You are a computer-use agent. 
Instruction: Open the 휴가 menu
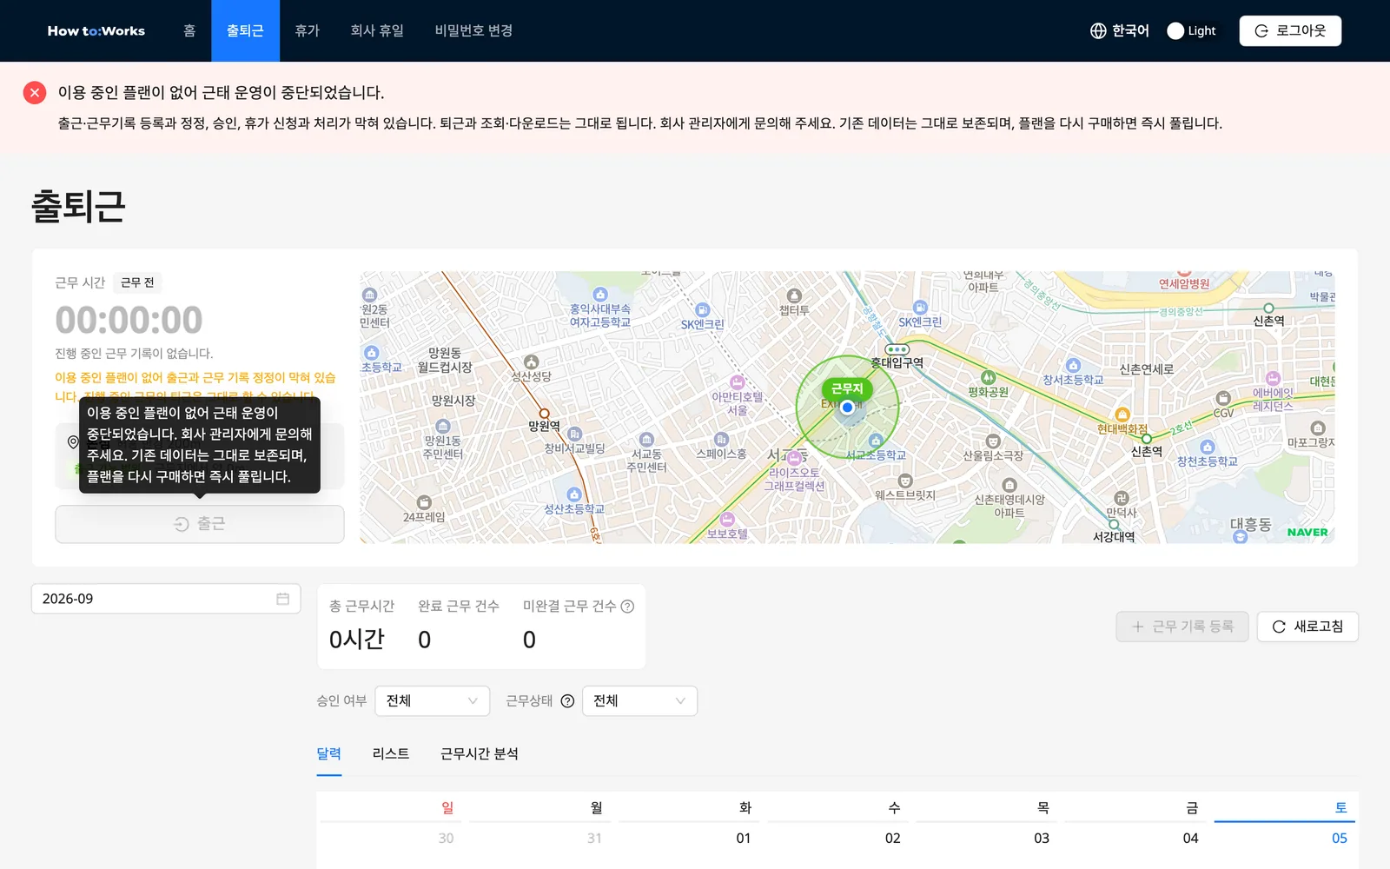[307, 30]
